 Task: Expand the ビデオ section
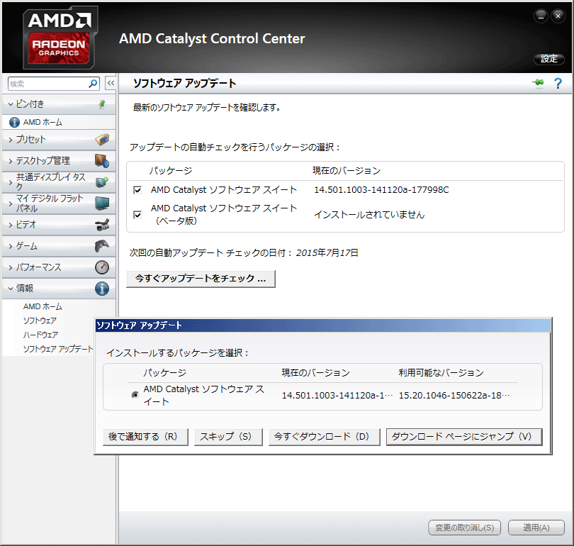tap(11, 225)
